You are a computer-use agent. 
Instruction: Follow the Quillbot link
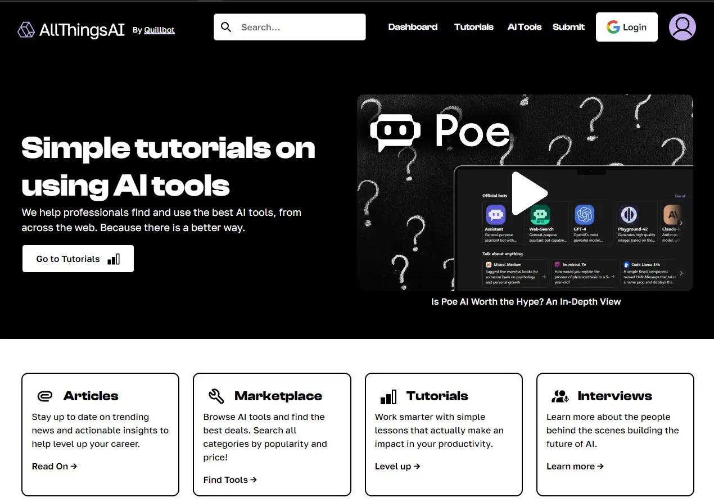(x=159, y=30)
